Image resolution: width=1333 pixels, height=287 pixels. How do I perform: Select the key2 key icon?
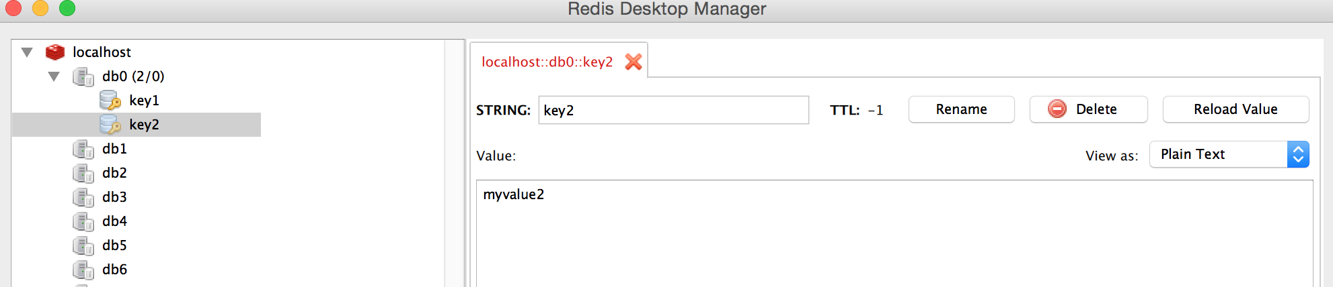pyautogui.click(x=110, y=125)
